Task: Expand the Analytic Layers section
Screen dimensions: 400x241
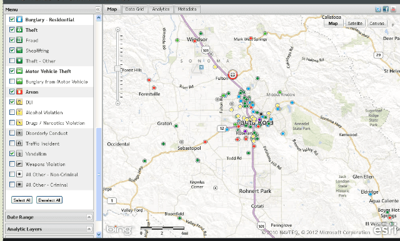Action: tap(89, 229)
